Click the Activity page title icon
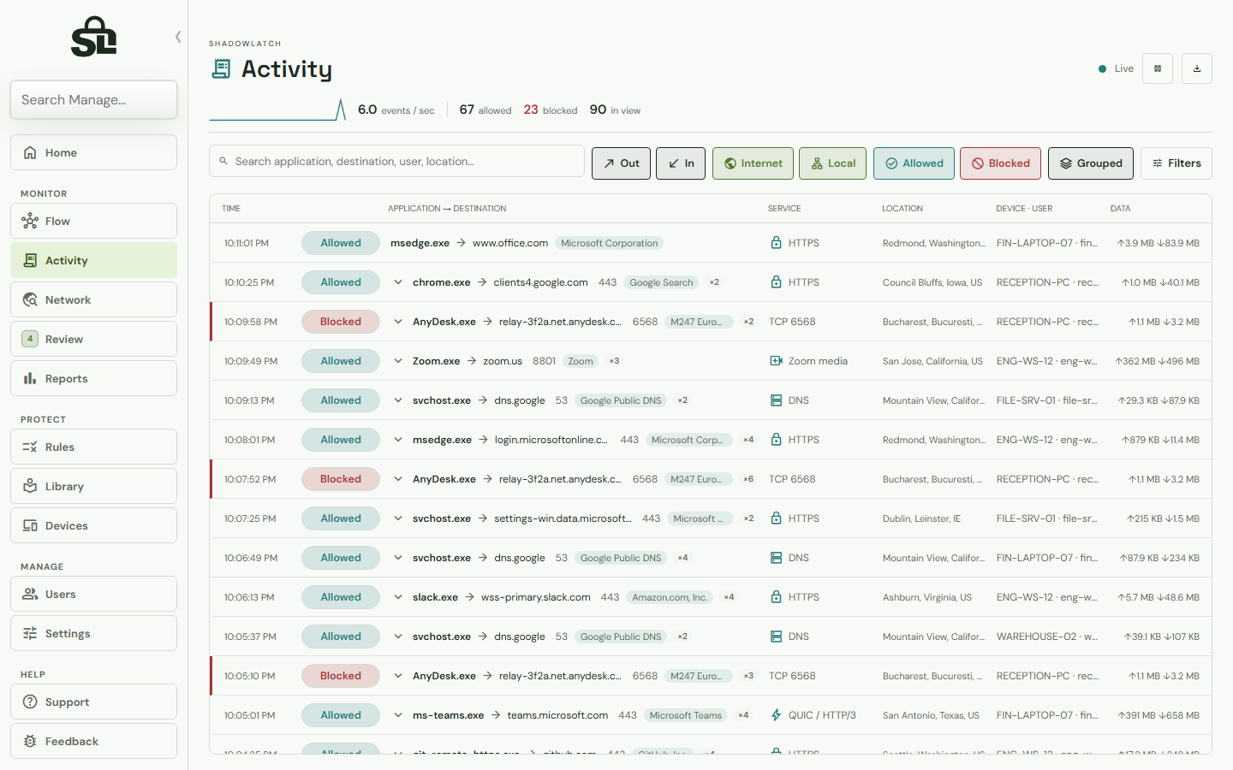The width and height of the screenshot is (1233, 770). coord(221,68)
